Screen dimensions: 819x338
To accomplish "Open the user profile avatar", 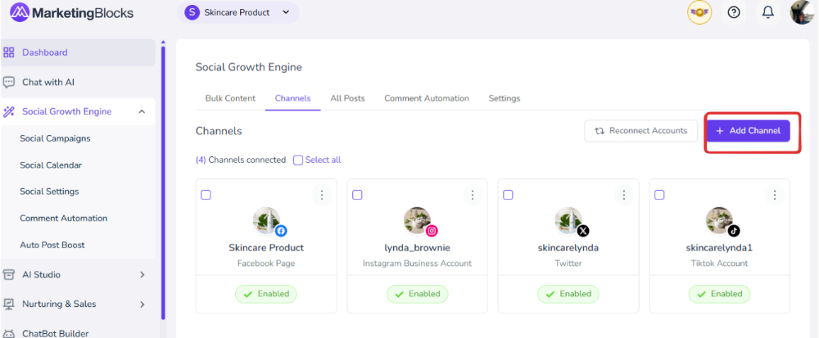I will [801, 12].
